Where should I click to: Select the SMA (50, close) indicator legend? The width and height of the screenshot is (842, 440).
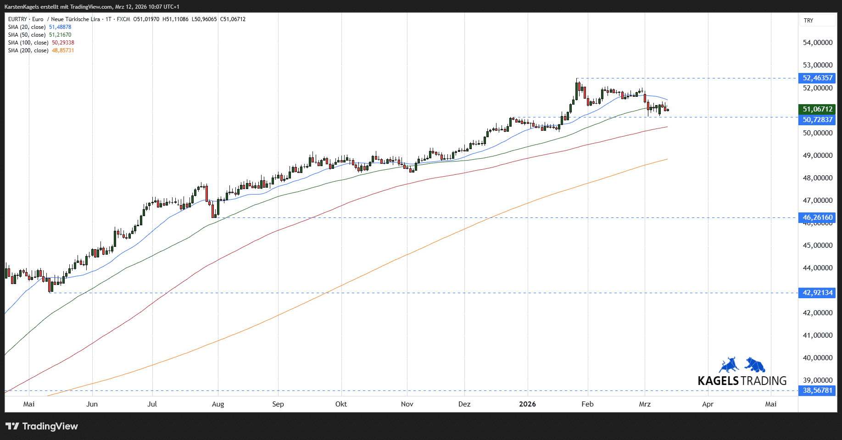coord(39,35)
